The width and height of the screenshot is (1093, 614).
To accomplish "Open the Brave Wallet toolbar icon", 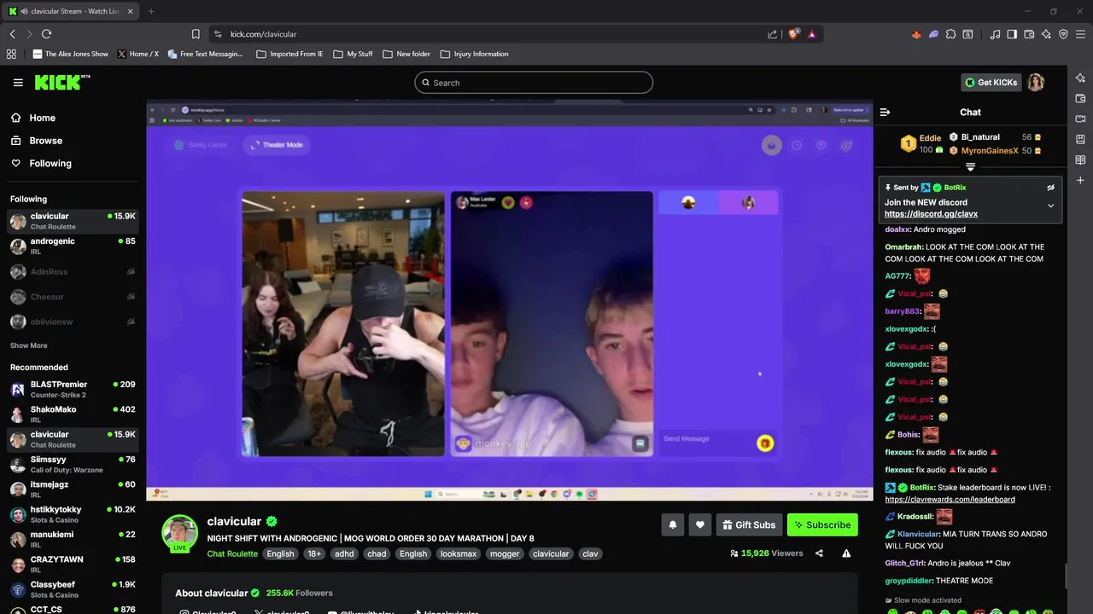I will pos(1029,34).
